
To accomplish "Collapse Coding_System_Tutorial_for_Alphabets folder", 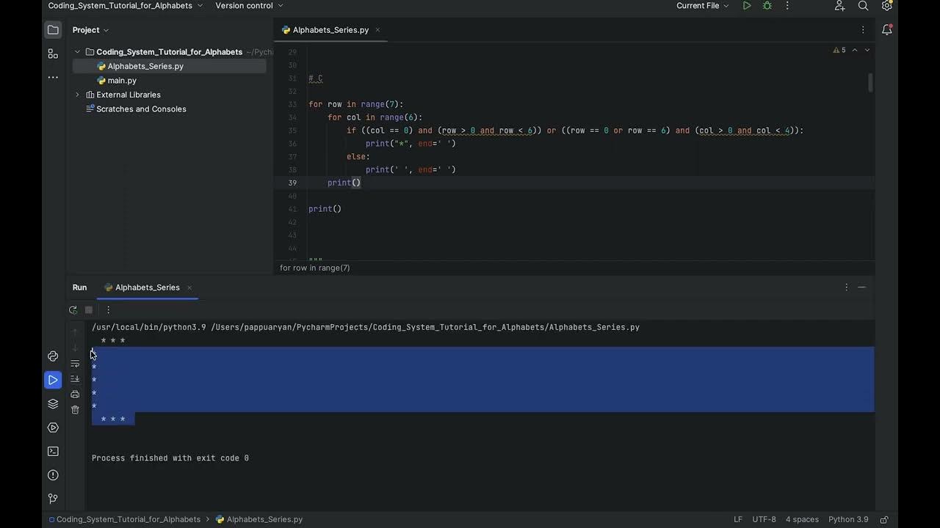I will [x=77, y=52].
